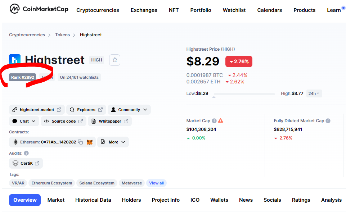Click the 24h low-high price range bar
Image resolution: width=346 pixels, height=215 pixels.
click(244, 94)
